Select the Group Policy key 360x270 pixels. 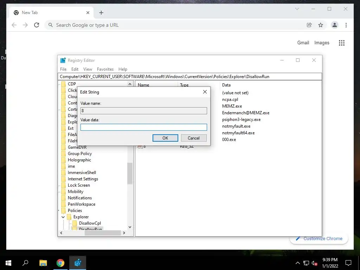(80, 154)
